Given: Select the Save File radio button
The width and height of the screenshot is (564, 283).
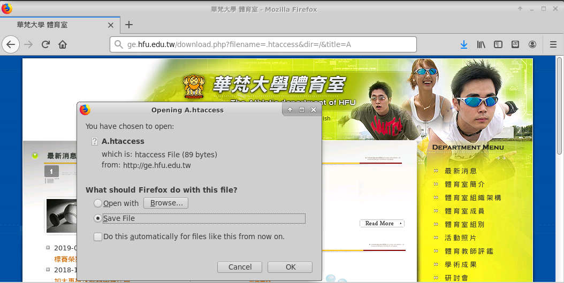Looking at the screenshot, I should [97, 218].
